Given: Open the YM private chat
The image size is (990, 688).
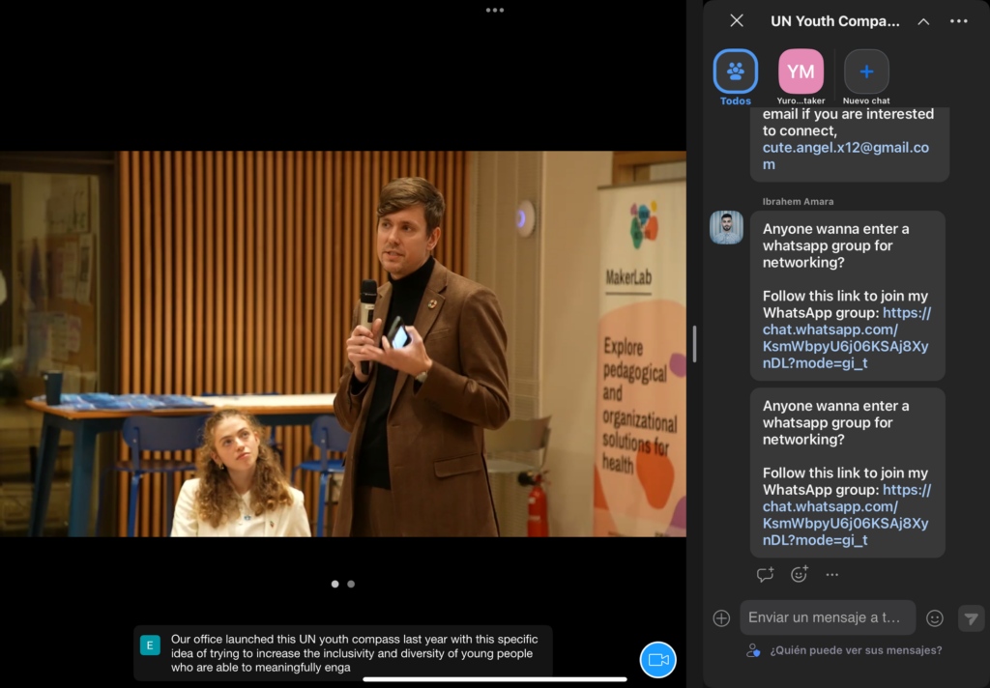Looking at the screenshot, I should coord(801,72).
